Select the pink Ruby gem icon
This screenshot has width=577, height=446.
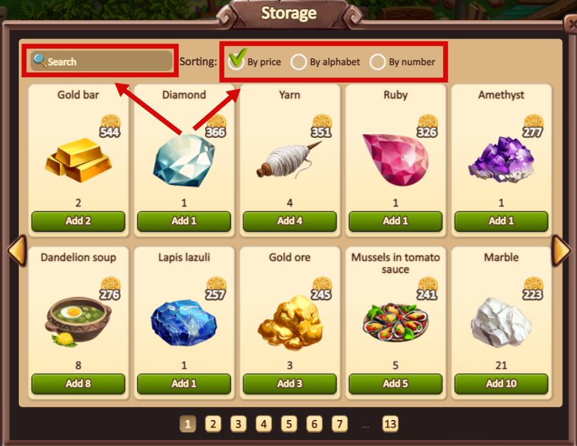(x=396, y=160)
